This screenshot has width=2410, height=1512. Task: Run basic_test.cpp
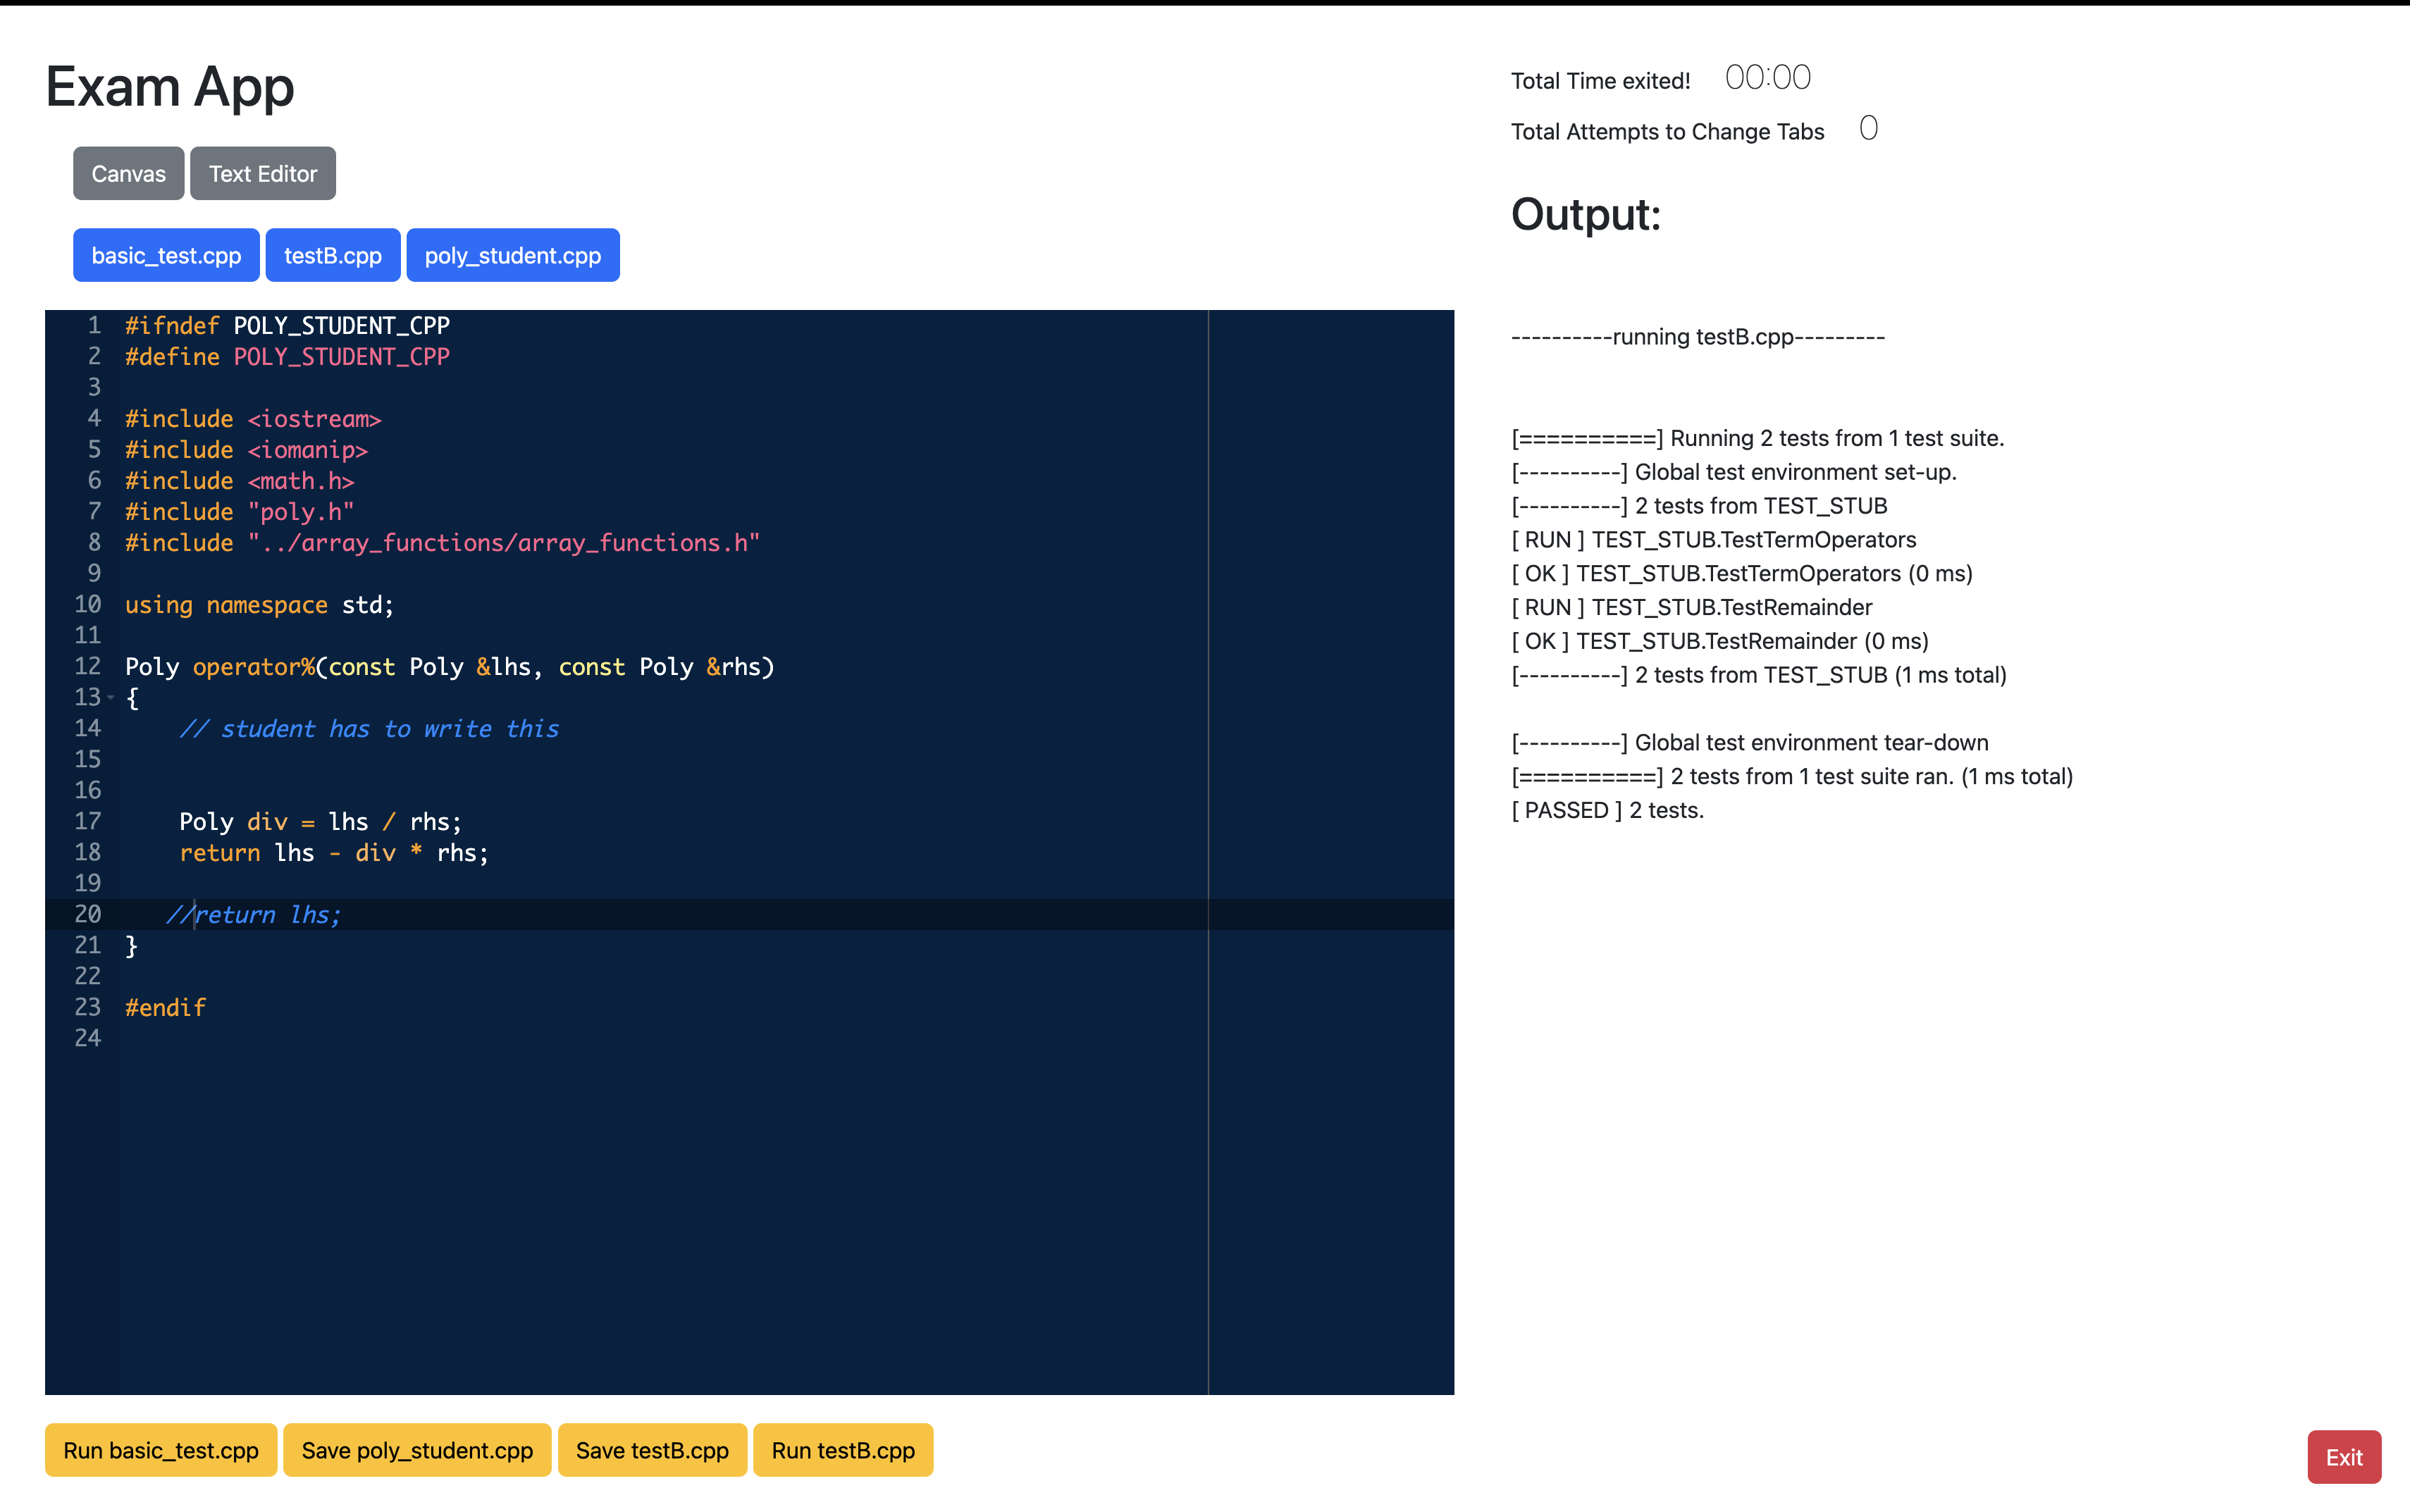click(160, 1450)
